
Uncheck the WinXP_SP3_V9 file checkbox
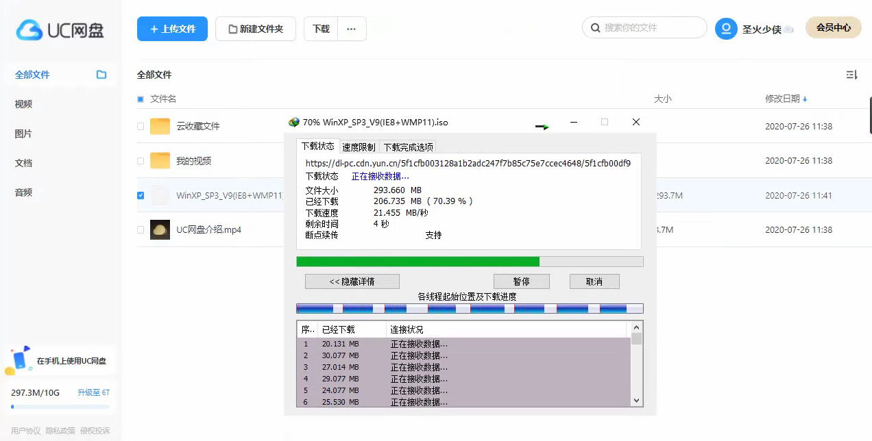(x=141, y=195)
